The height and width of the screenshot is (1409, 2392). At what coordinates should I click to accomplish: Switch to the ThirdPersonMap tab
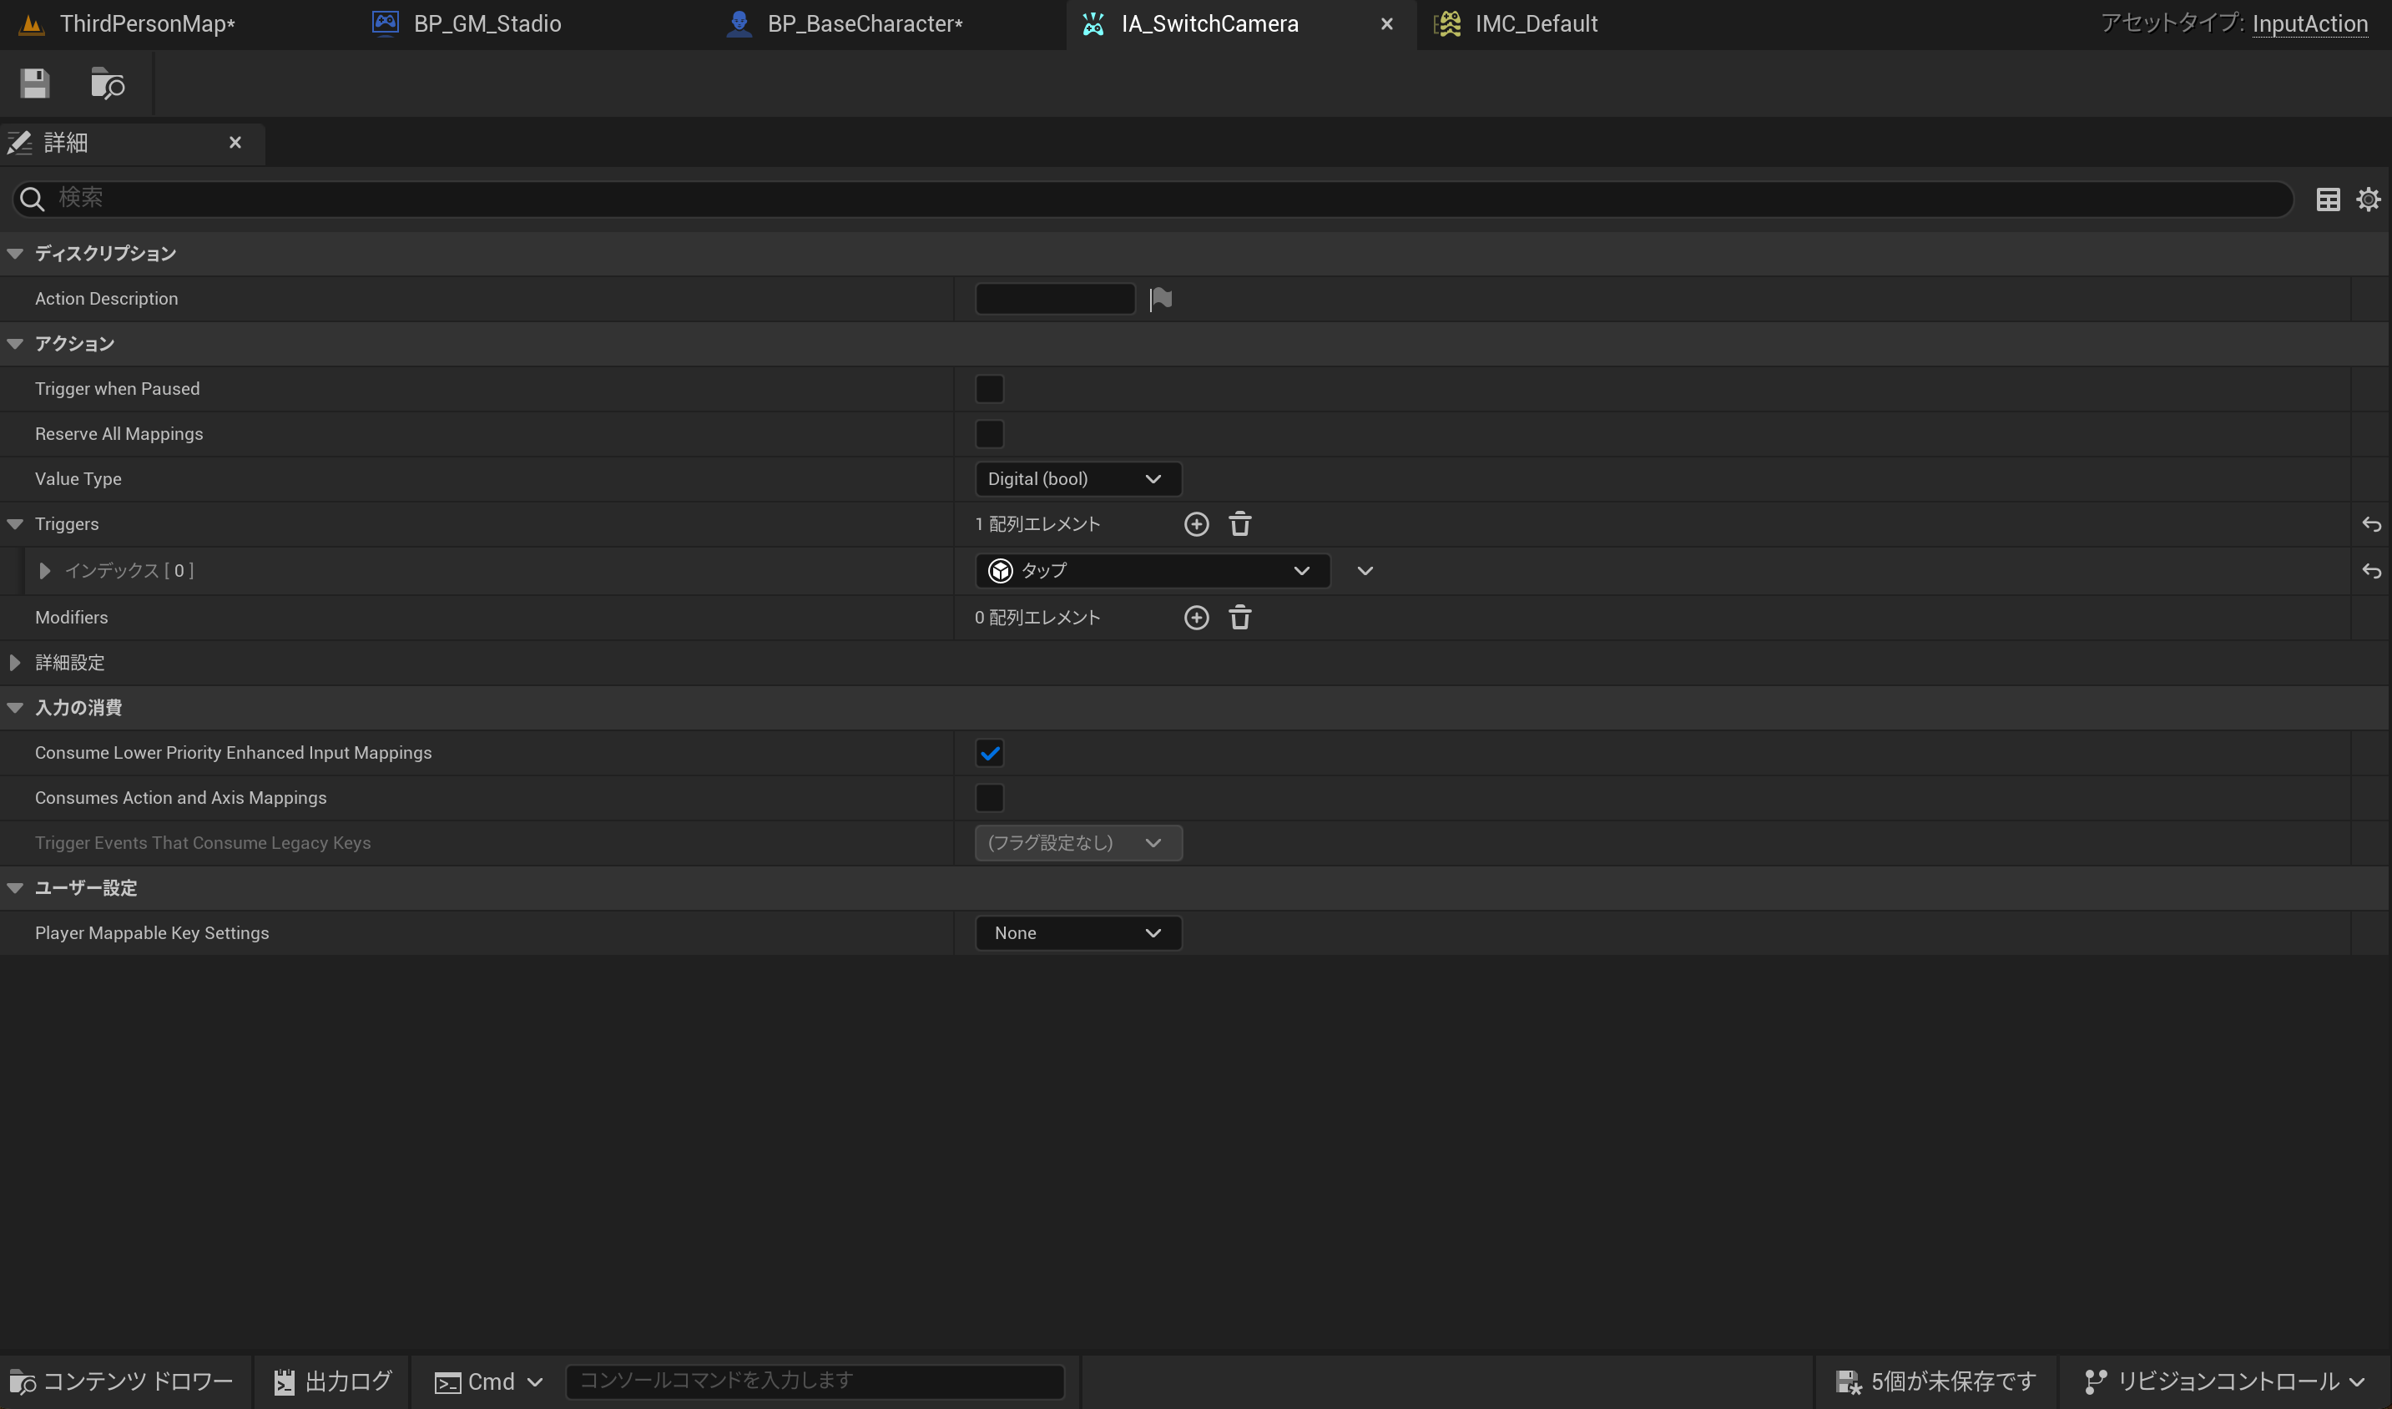(146, 23)
